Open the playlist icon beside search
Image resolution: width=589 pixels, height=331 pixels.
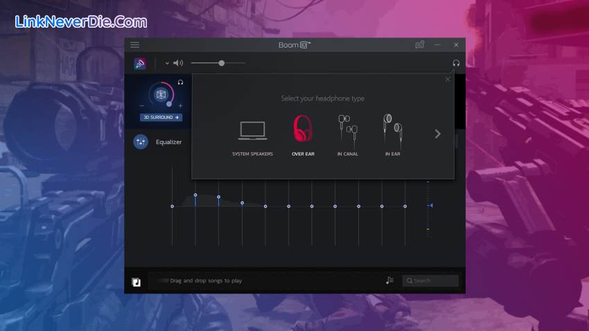pos(390,280)
